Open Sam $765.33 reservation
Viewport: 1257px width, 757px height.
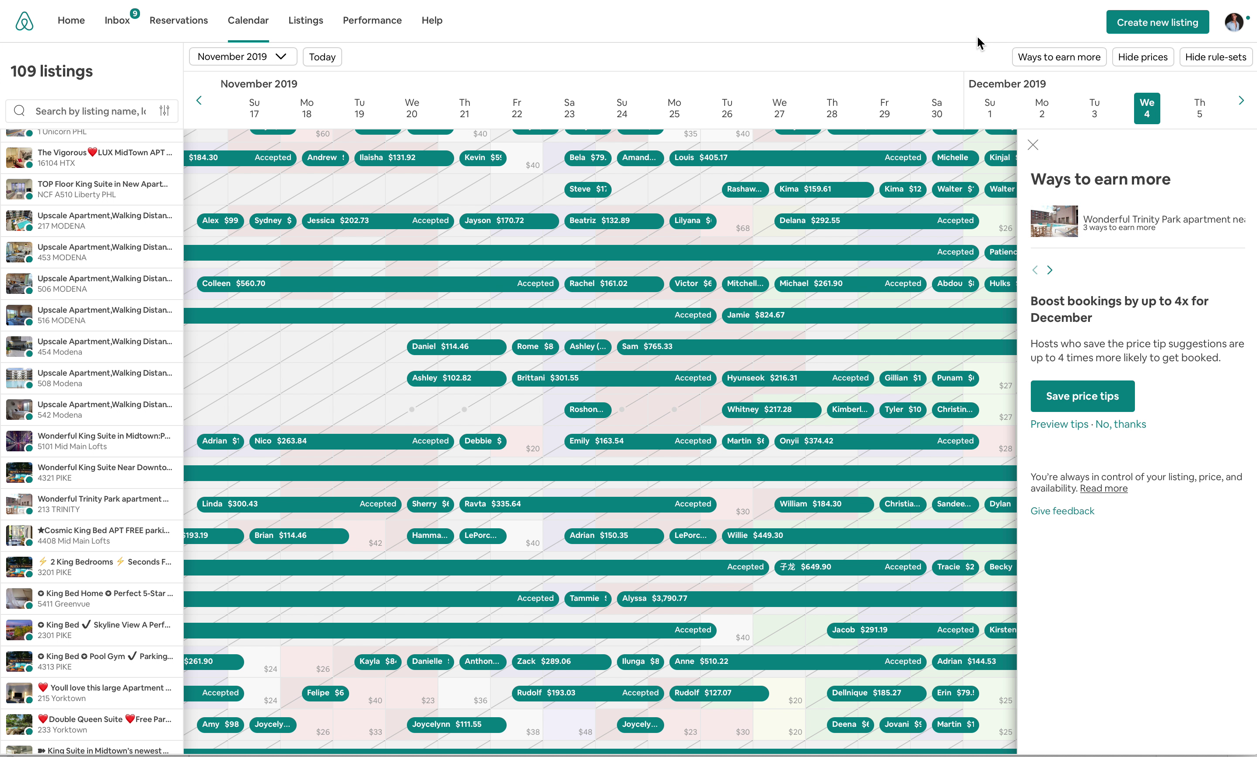coord(817,347)
